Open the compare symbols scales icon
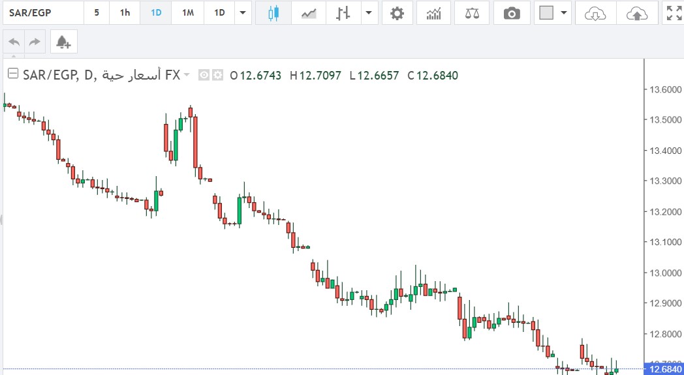Image resolution: width=684 pixels, height=375 pixels. coord(471,13)
